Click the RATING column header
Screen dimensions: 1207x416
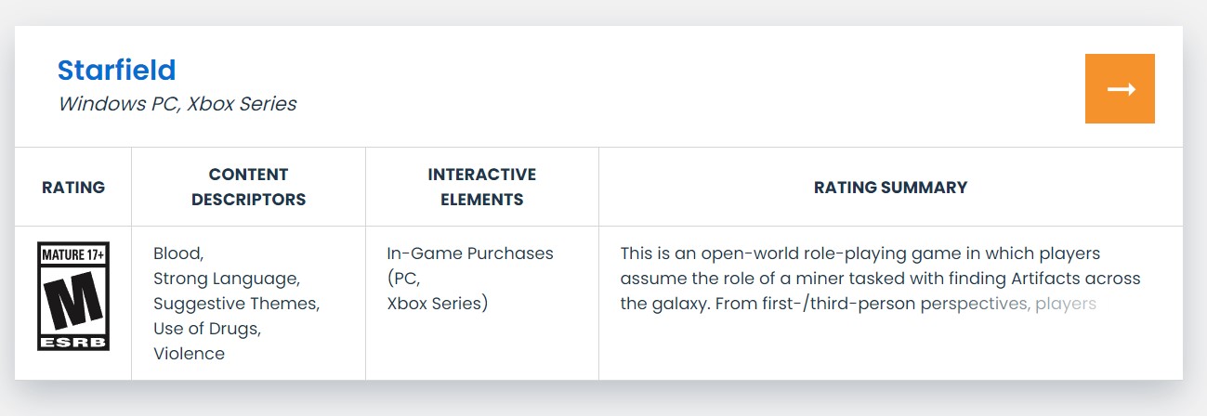tap(73, 187)
